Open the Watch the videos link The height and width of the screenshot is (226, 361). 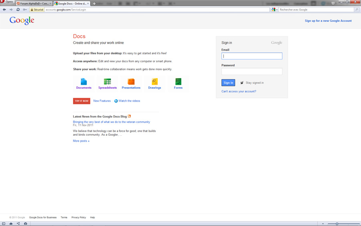click(129, 101)
